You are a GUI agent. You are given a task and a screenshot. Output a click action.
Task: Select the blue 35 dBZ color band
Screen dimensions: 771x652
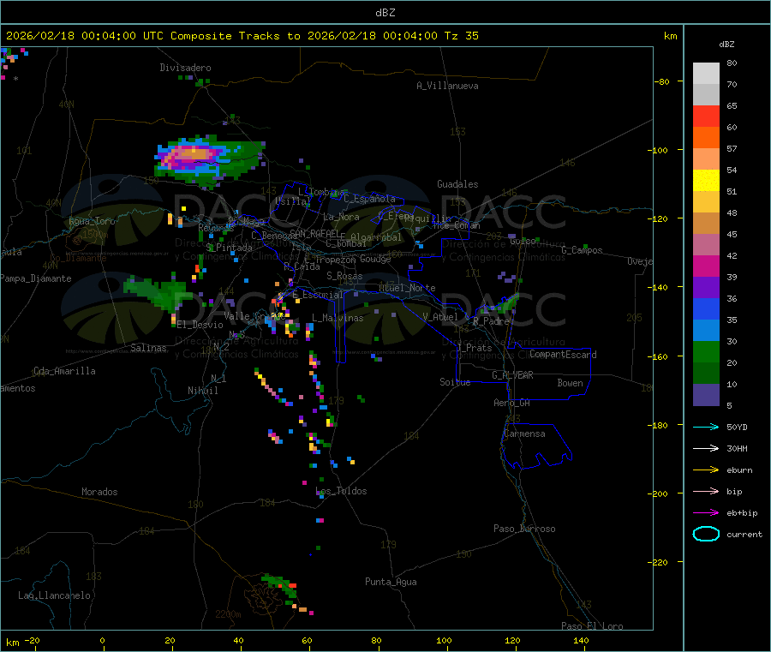tap(706, 308)
